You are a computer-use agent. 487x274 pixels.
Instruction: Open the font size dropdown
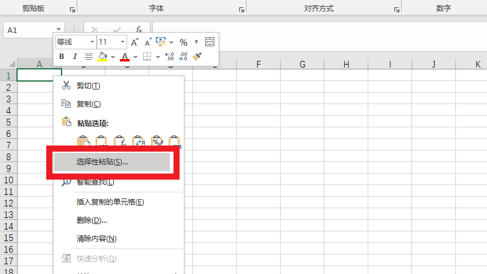point(122,42)
